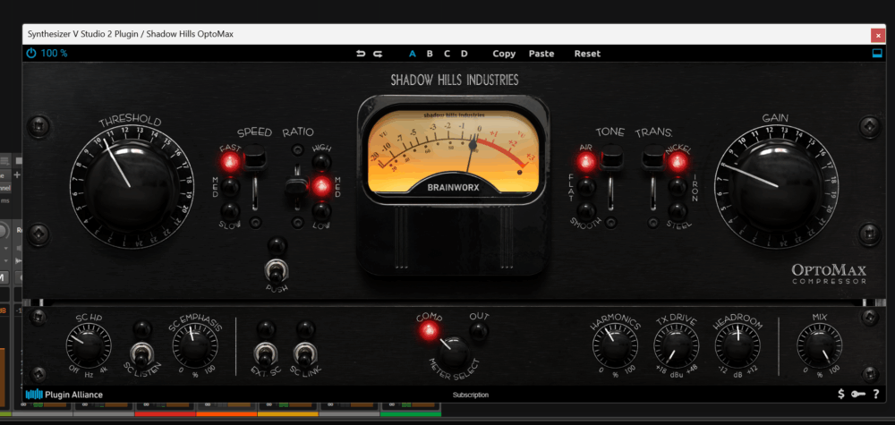Screen dimensions: 895x425
Task: Select the COMP meter LED
Action: click(x=430, y=330)
